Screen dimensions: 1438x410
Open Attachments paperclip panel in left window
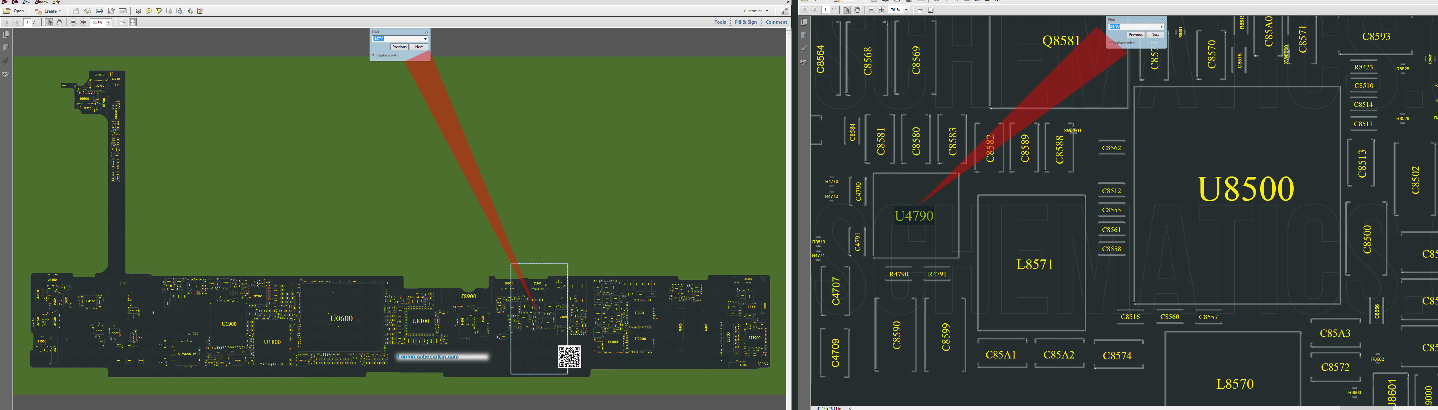6,61
